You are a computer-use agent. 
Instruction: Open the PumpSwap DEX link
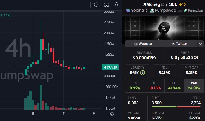[161, 11]
